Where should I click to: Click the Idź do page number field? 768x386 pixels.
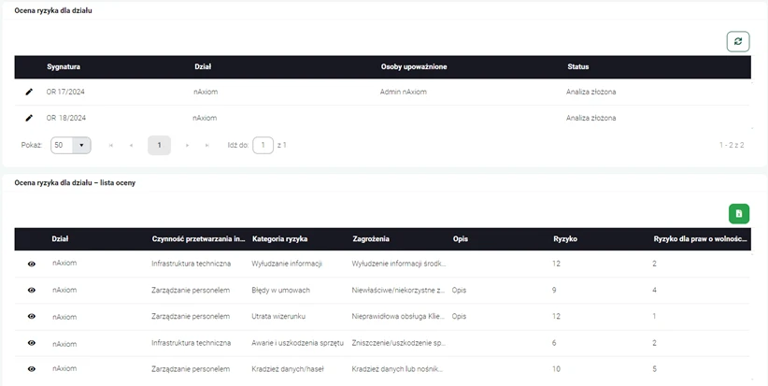(x=263, y=145)
